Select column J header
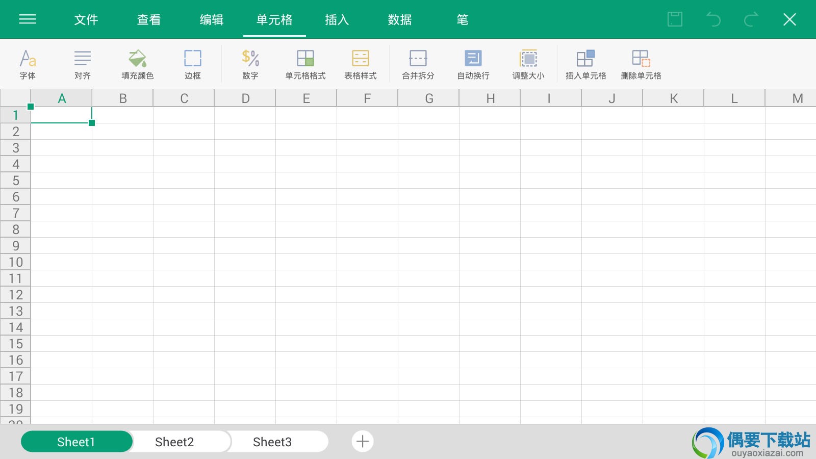Image resolution: width=816 pixels, height=459 pixels. point(612,98)
